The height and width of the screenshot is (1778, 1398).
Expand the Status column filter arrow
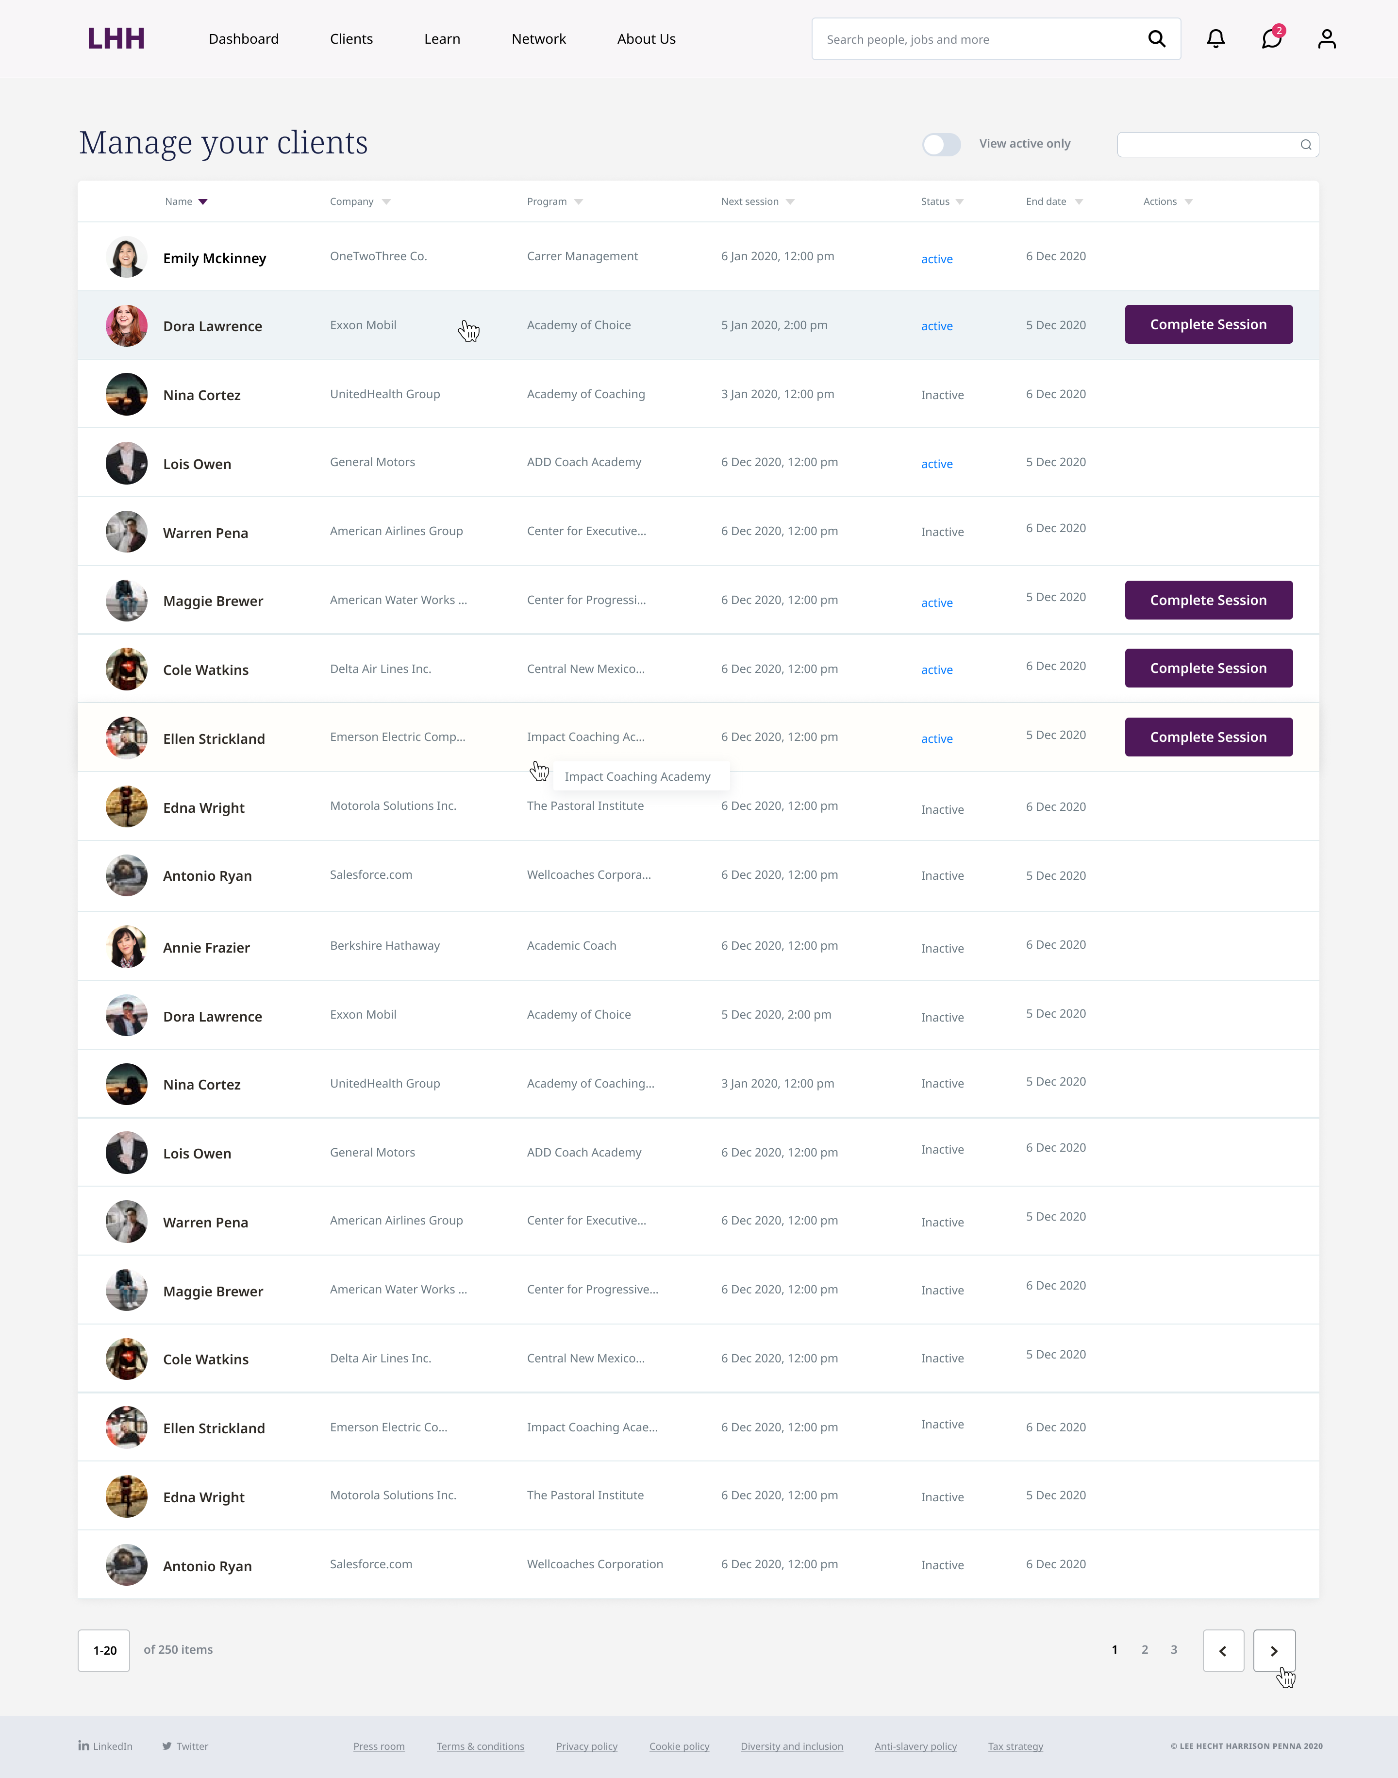click(x=959, y=201)
